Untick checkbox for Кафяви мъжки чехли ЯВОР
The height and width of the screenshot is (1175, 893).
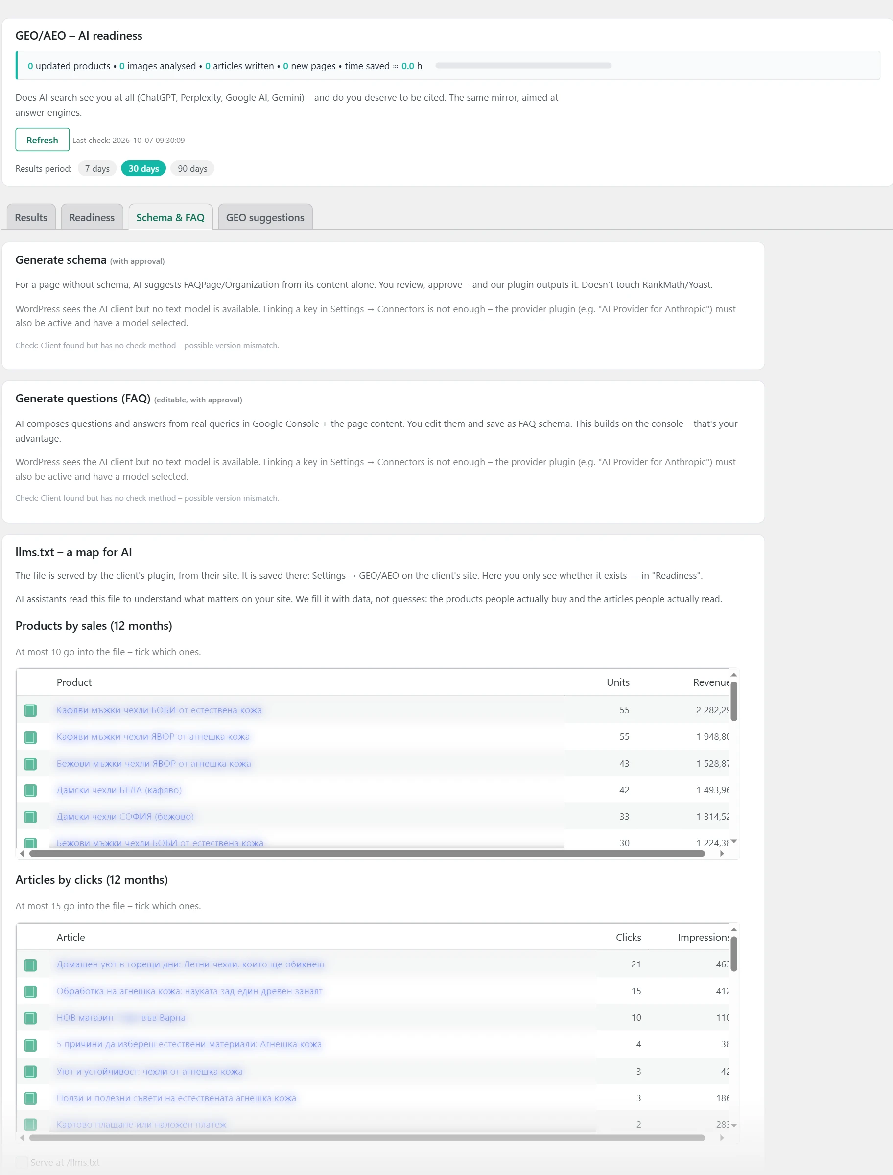click(x=30, y=738)
